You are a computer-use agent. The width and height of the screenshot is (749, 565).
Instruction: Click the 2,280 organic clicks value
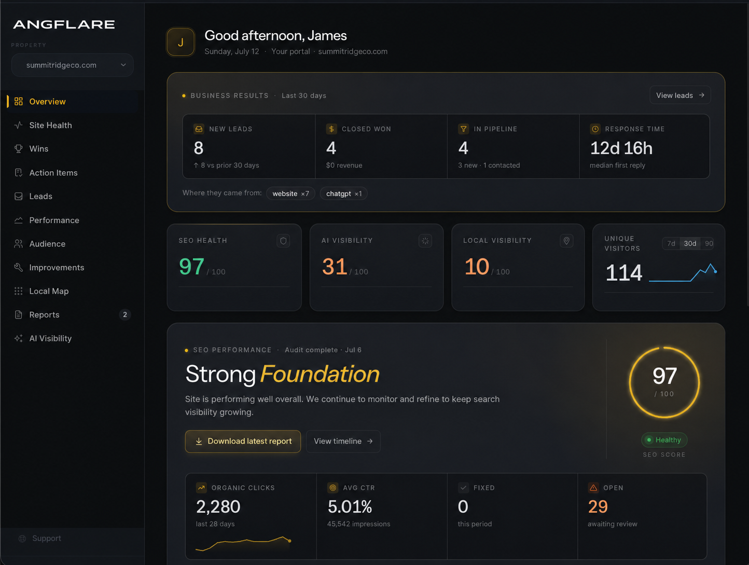click(218, 507)
